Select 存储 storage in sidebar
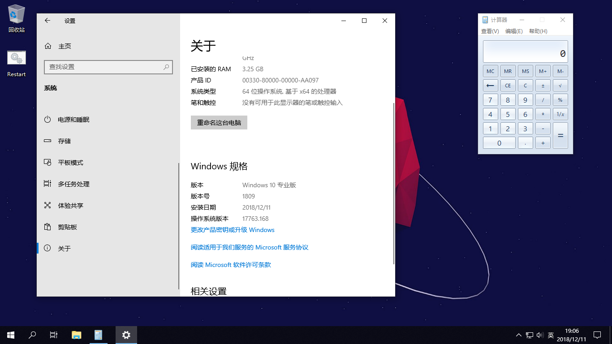This screenshot has height=344, width=612. pos(64,141)
